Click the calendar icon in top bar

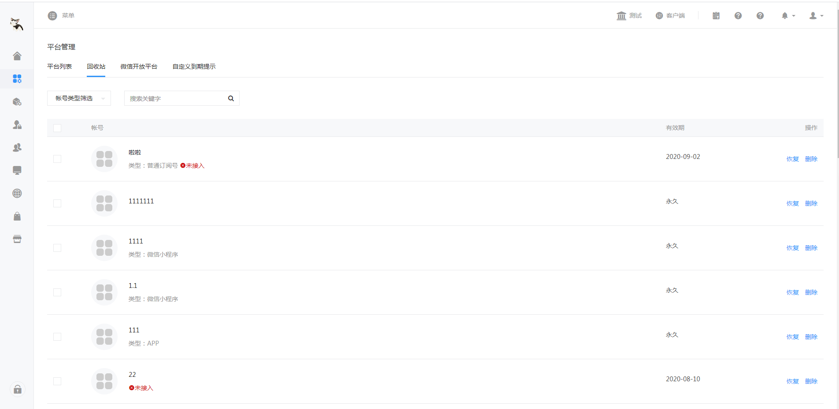(x=716, y=16)
